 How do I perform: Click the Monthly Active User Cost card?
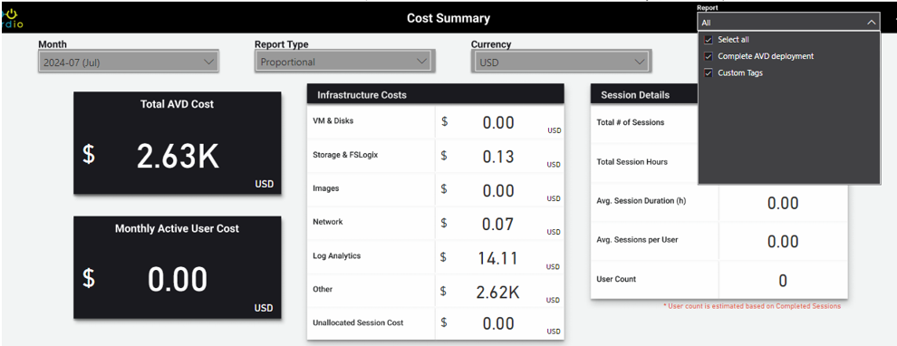coord(178,267)
